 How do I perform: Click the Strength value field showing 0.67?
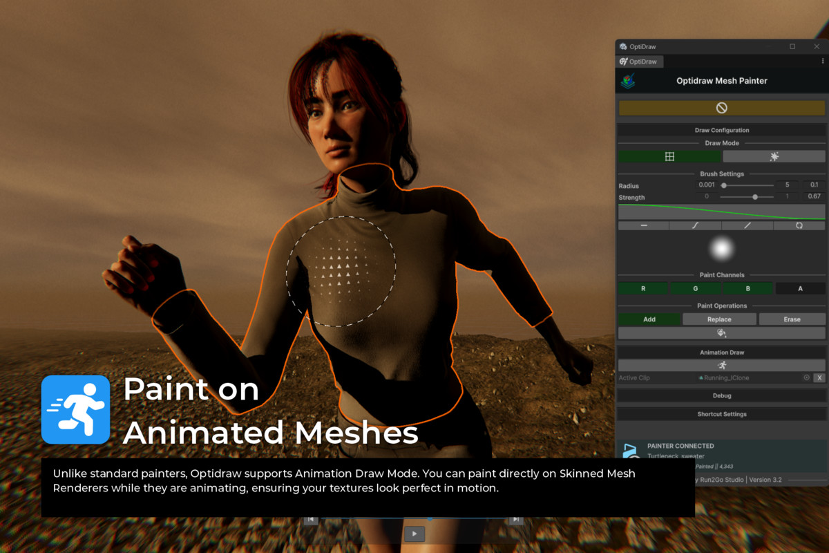tap(814, 197)
